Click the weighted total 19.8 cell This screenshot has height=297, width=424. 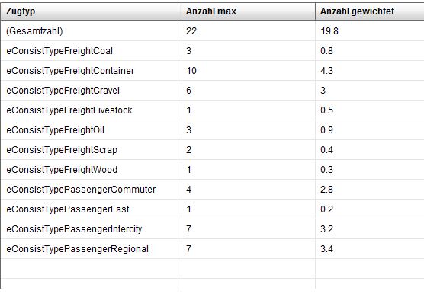pyautogui.click(x=370, y=31)
